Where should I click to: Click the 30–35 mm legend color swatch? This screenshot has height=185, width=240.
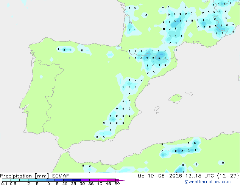[x=85, y=180]
